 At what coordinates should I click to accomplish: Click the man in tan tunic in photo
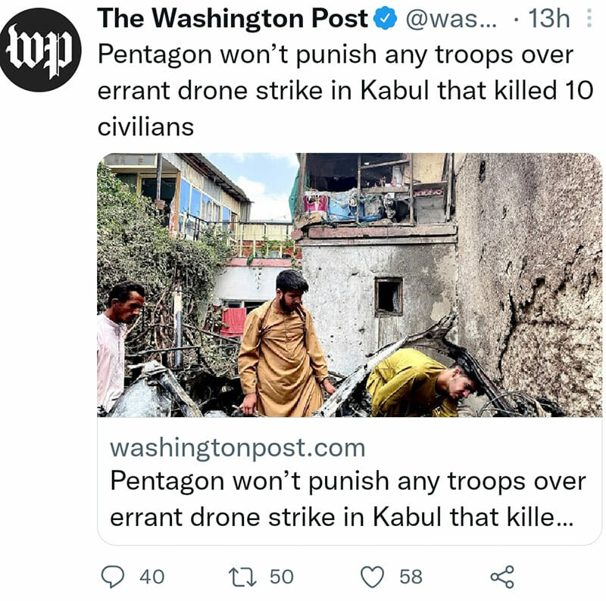(x=285, y=344)
